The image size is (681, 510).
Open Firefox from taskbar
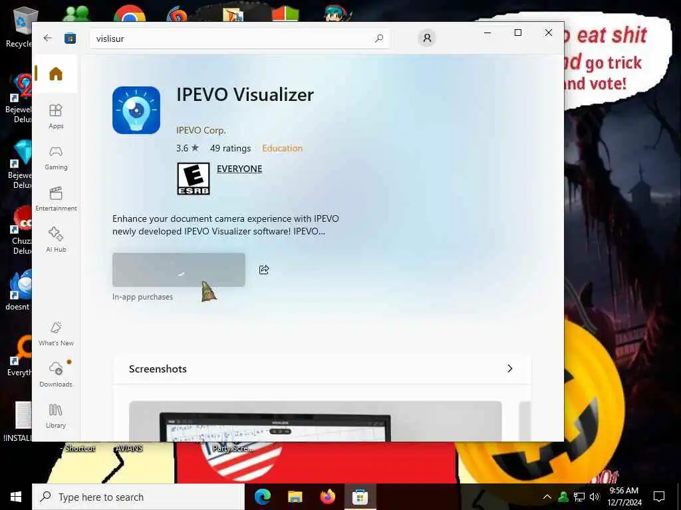(327, 497)
